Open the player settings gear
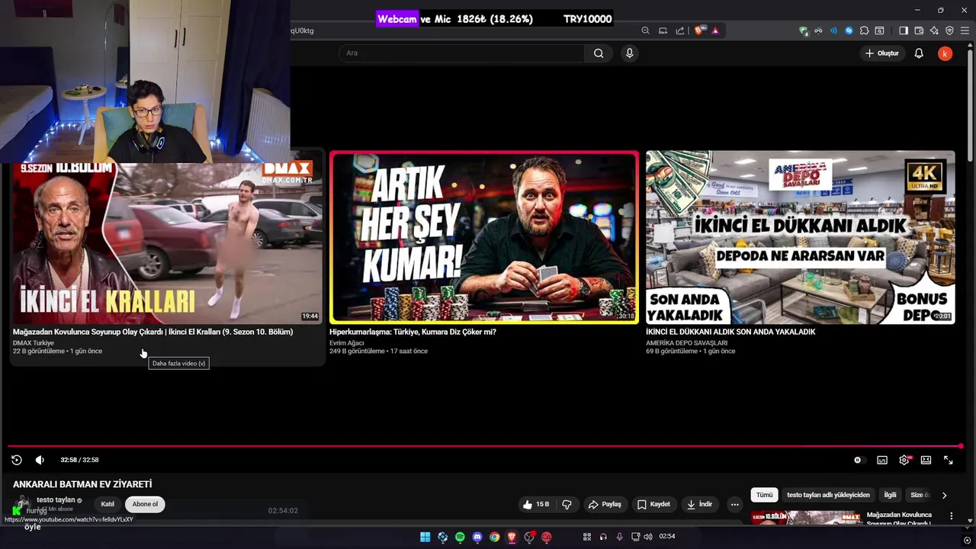Viewport: 976px width, 549px height. tap(904, 460)
